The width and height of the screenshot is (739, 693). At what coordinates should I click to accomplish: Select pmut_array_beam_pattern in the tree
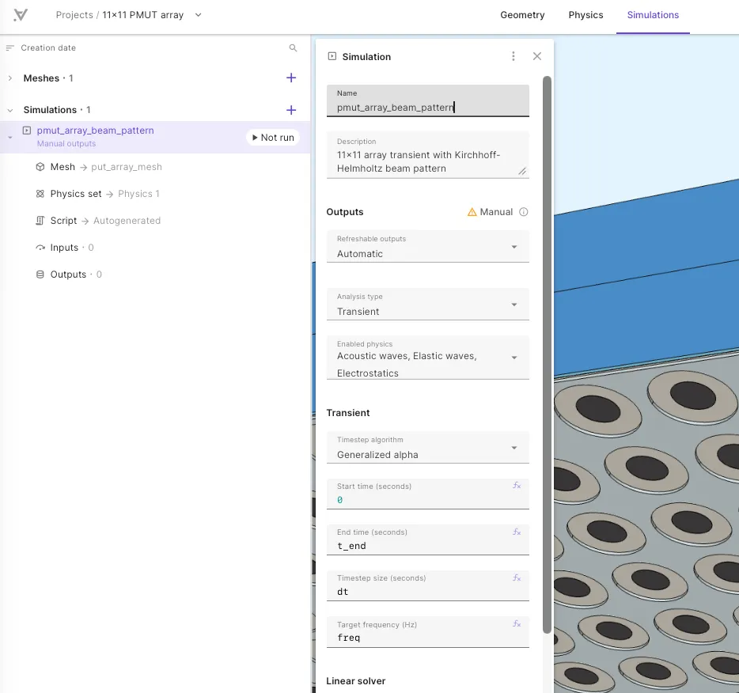[95, 131]
